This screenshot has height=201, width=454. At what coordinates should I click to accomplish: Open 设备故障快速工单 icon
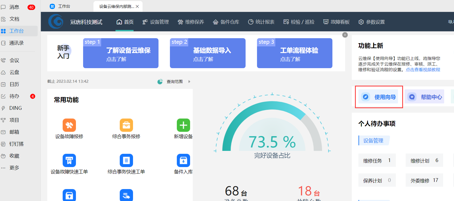69,160
